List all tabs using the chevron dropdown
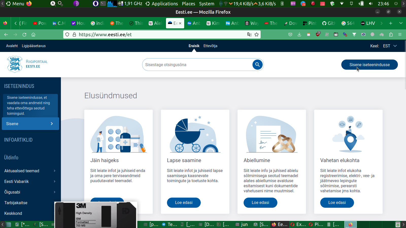The width and height of the screenshot is (406, 228). (x=401, y=23)
